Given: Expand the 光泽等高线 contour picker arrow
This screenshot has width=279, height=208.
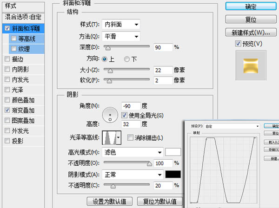Looking at the screenshot, I should [119, 137].
